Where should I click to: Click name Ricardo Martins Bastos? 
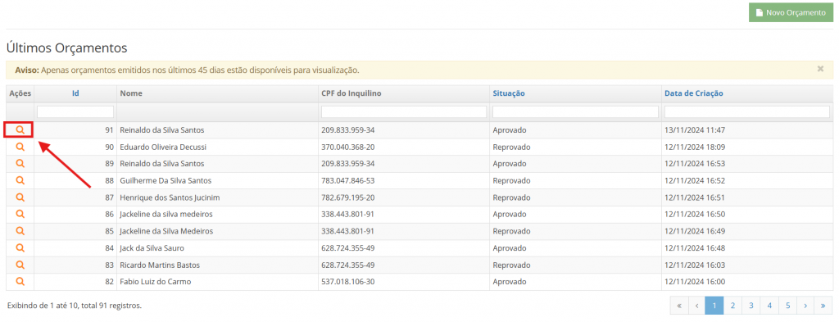[160, 265]
